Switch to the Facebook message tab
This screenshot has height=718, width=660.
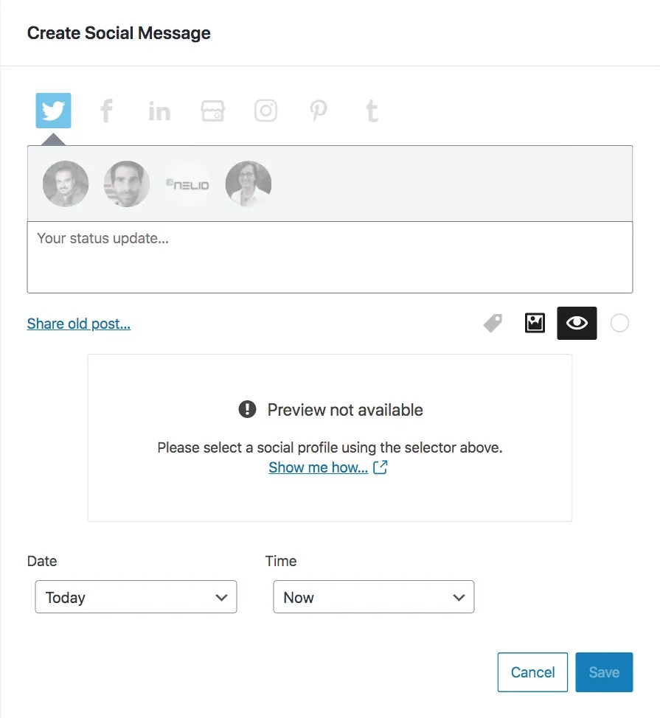click(105, 110)
